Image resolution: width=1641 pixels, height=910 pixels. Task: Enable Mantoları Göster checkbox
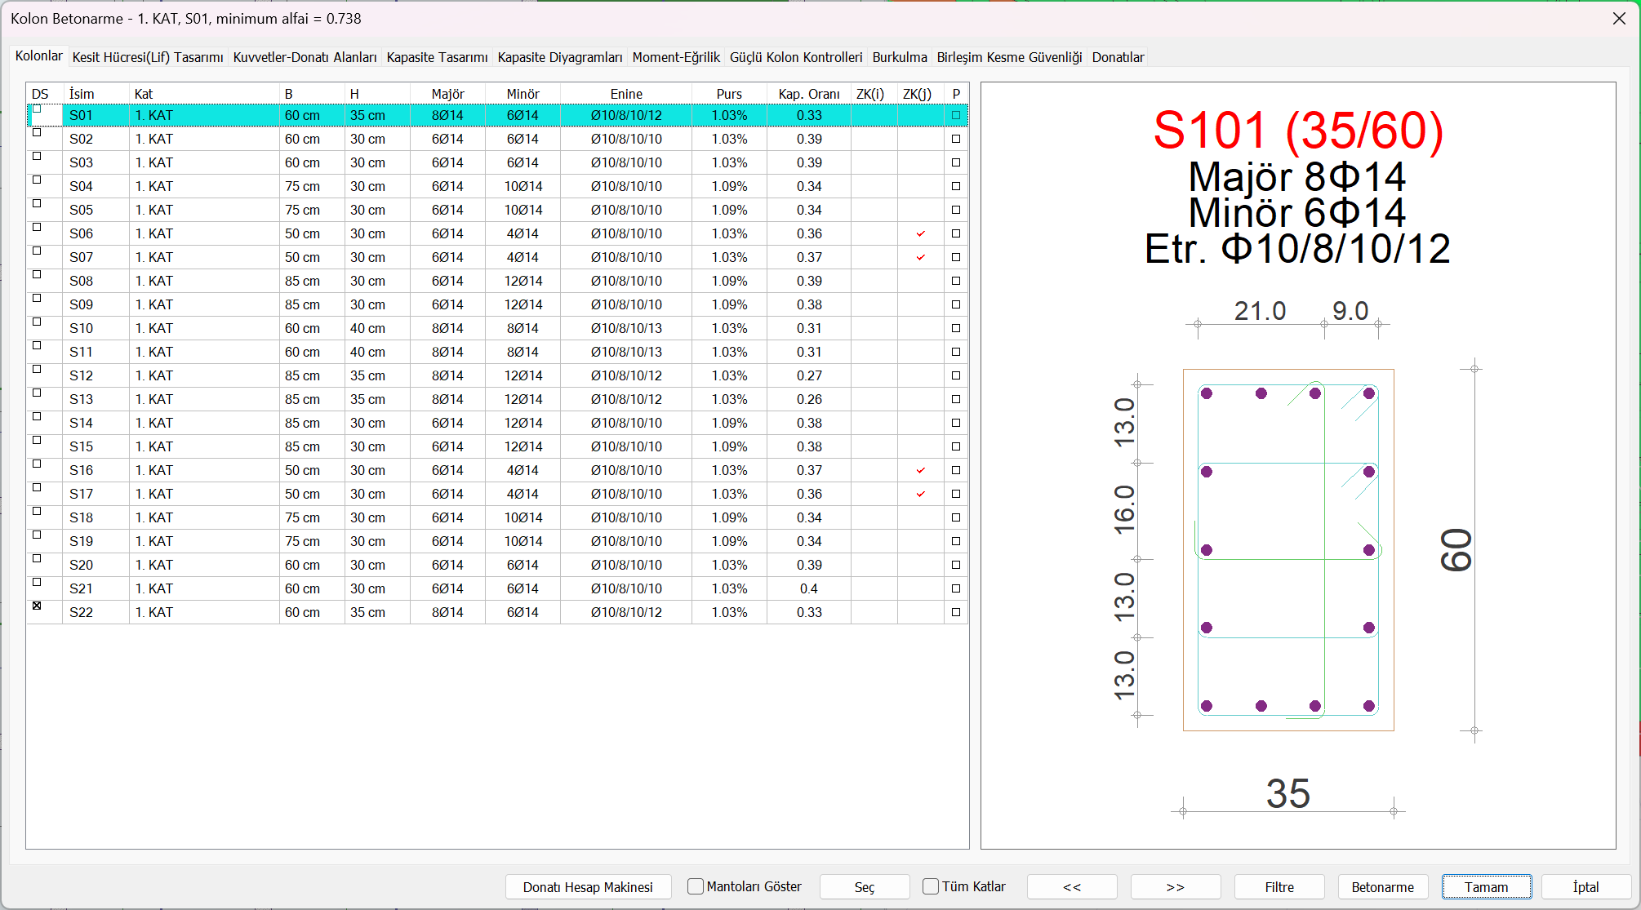coord(696,886)
